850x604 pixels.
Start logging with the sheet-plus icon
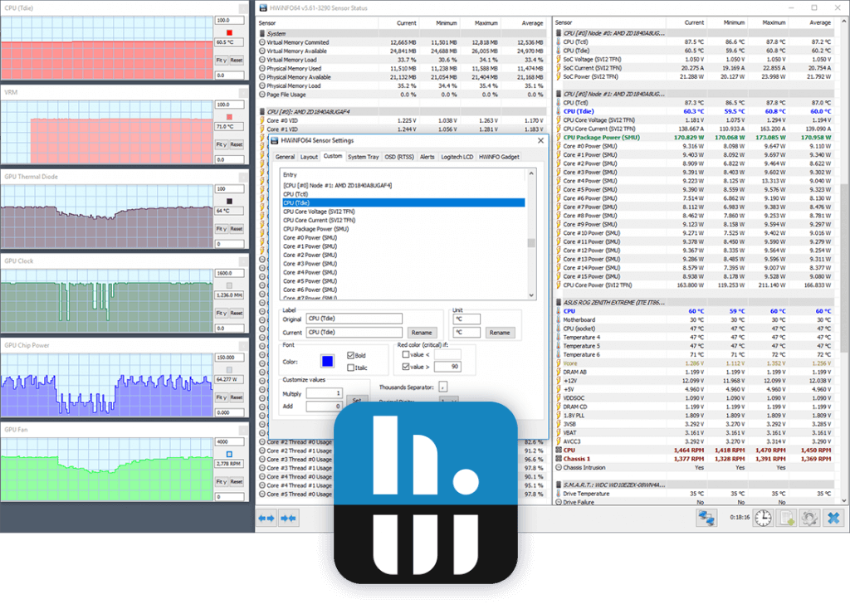(787, 518)
